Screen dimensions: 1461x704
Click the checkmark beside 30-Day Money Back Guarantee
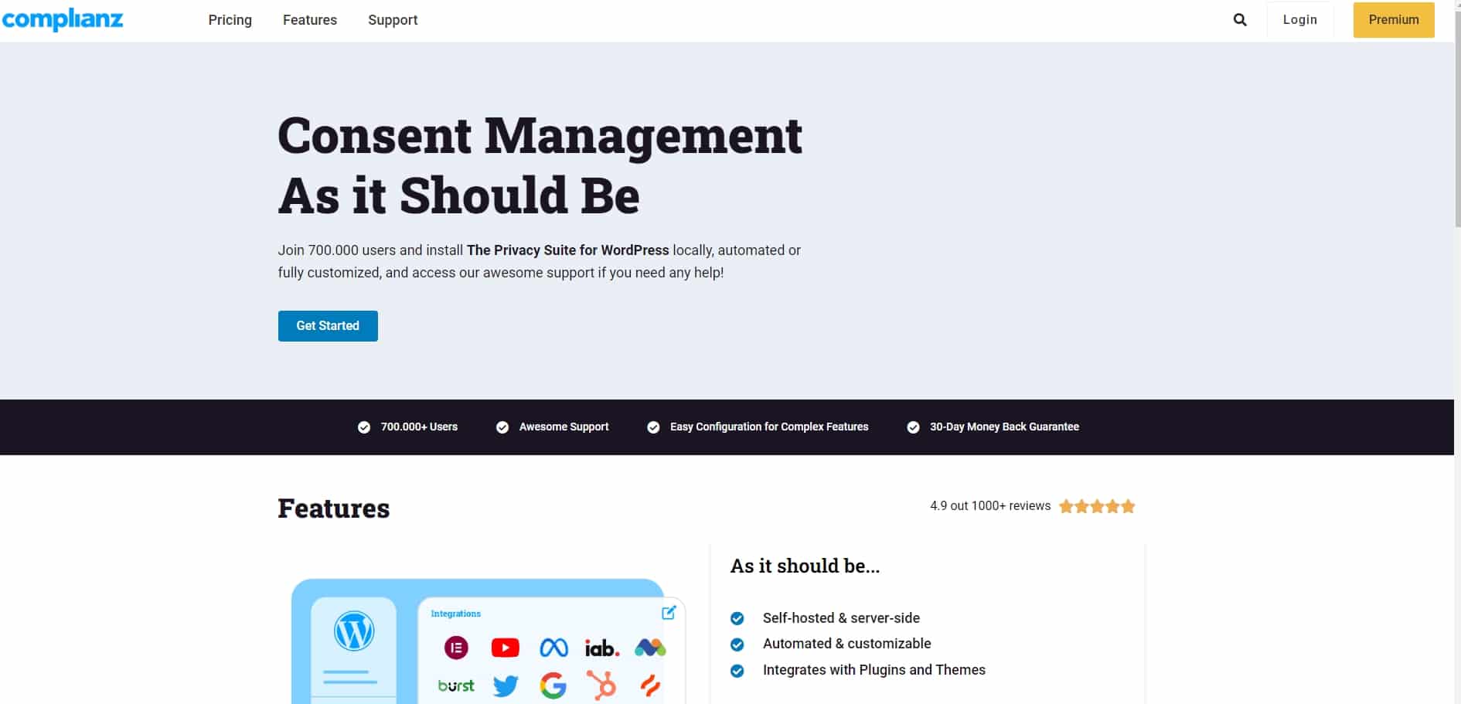point(913,427)
